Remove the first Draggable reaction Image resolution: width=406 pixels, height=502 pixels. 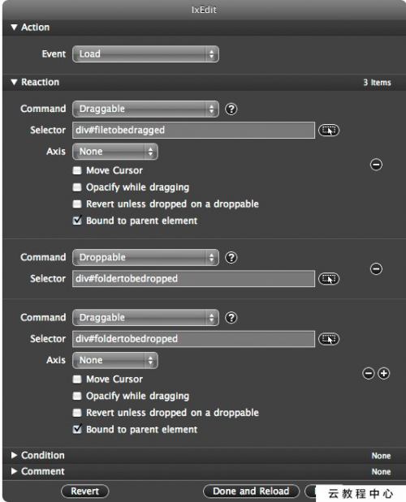pyautogui.click(x=376, y=165)
